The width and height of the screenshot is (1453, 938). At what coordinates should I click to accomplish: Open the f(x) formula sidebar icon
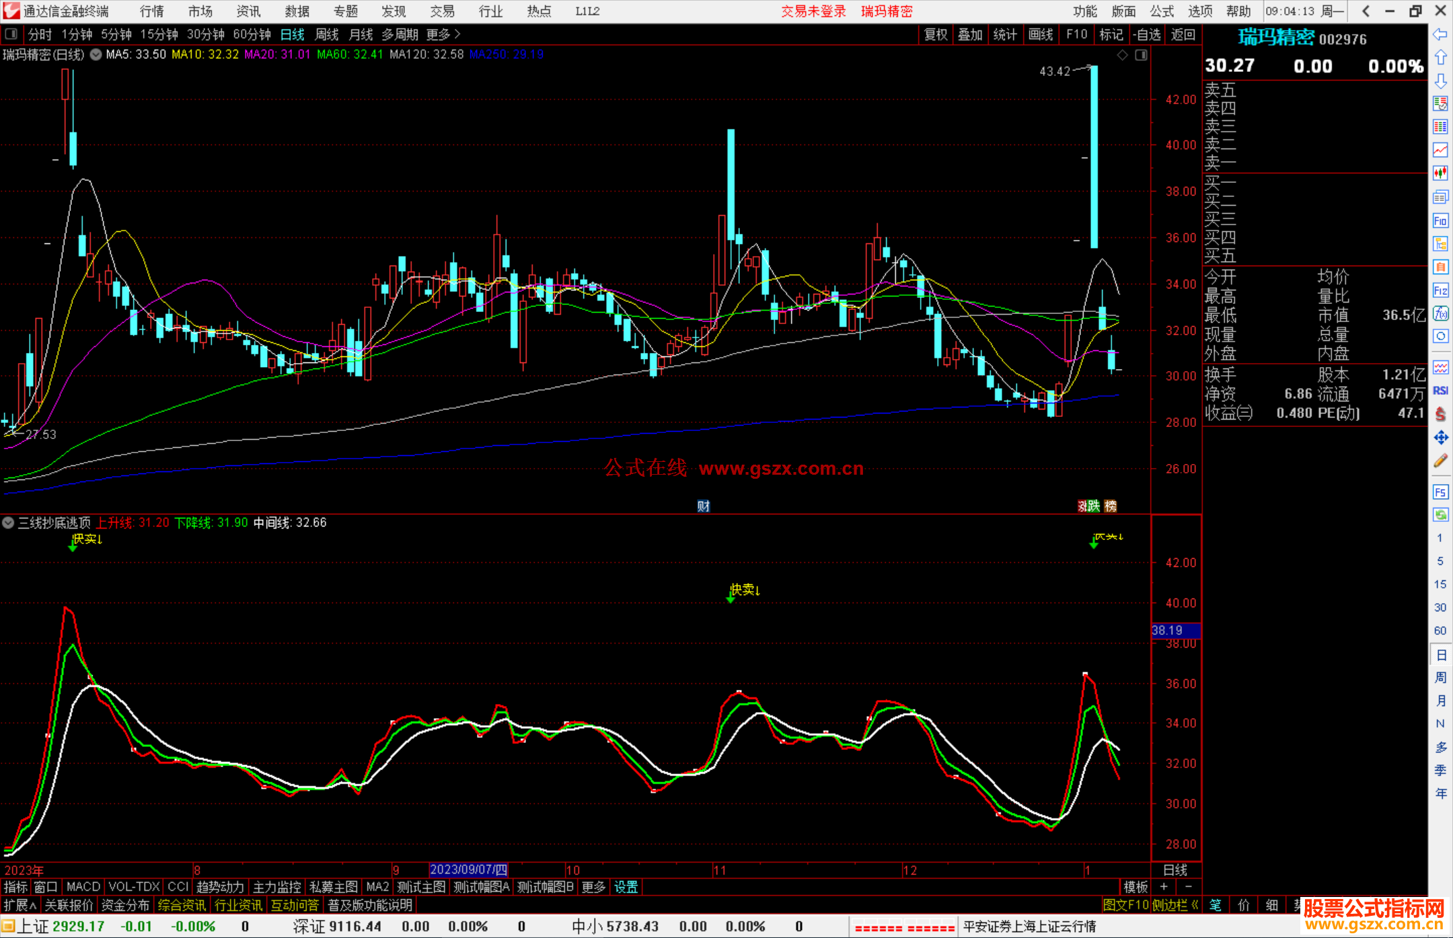coord(1440,313)
